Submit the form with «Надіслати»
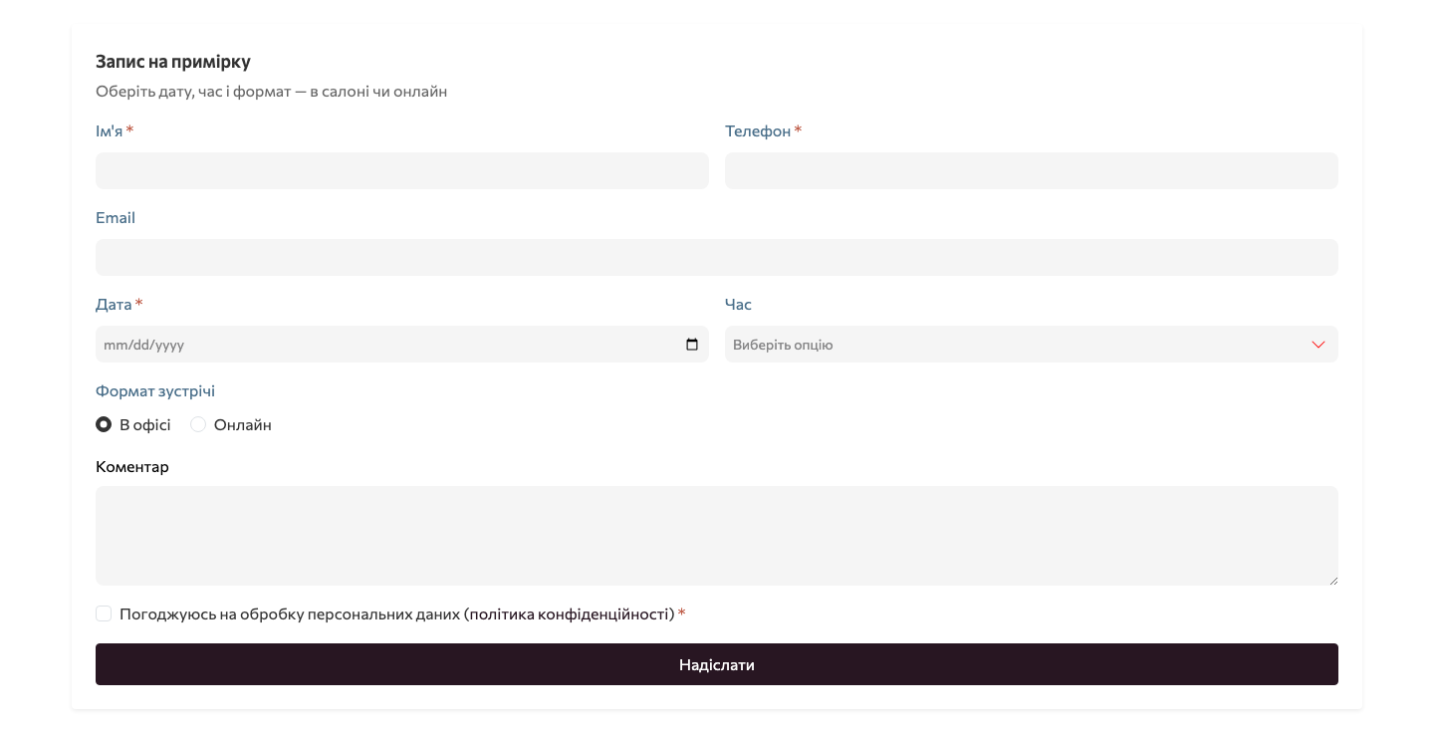The image size is (1434, 733). coord(717,664)
